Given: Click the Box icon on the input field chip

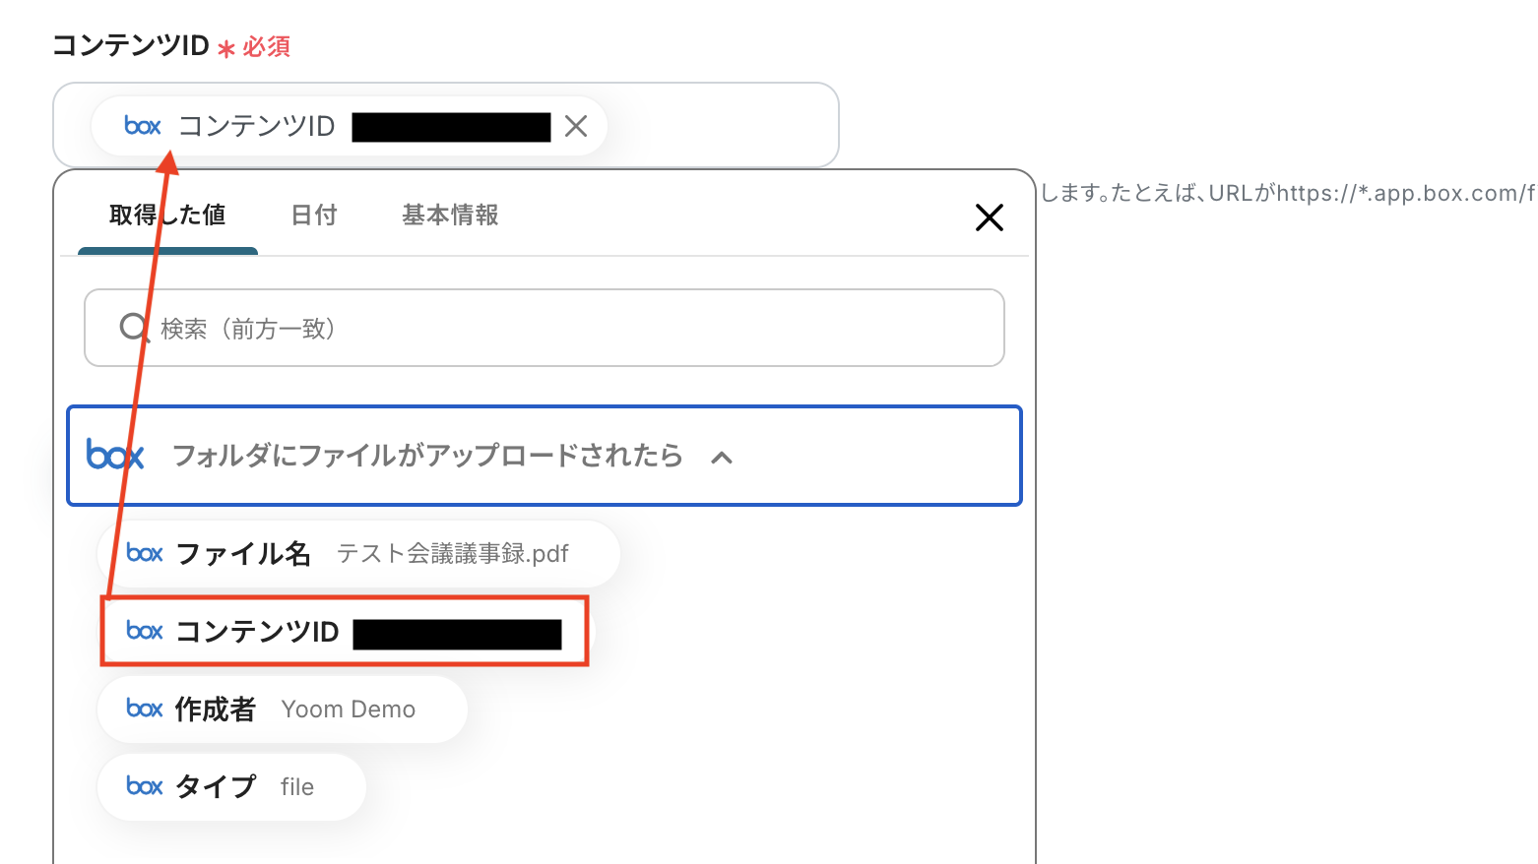Looking at the screenshot, I should (x=143, y=126).
